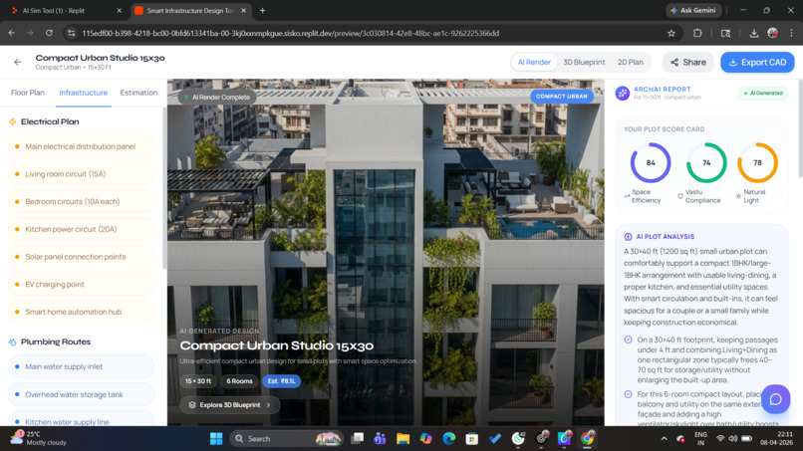Click Explore 3D Blueprint button
Image resolution: width=803 pixels, height=451 pixels.
tap(230, 405)
